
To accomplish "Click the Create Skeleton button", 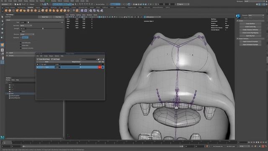I will (x=250, y=23).
